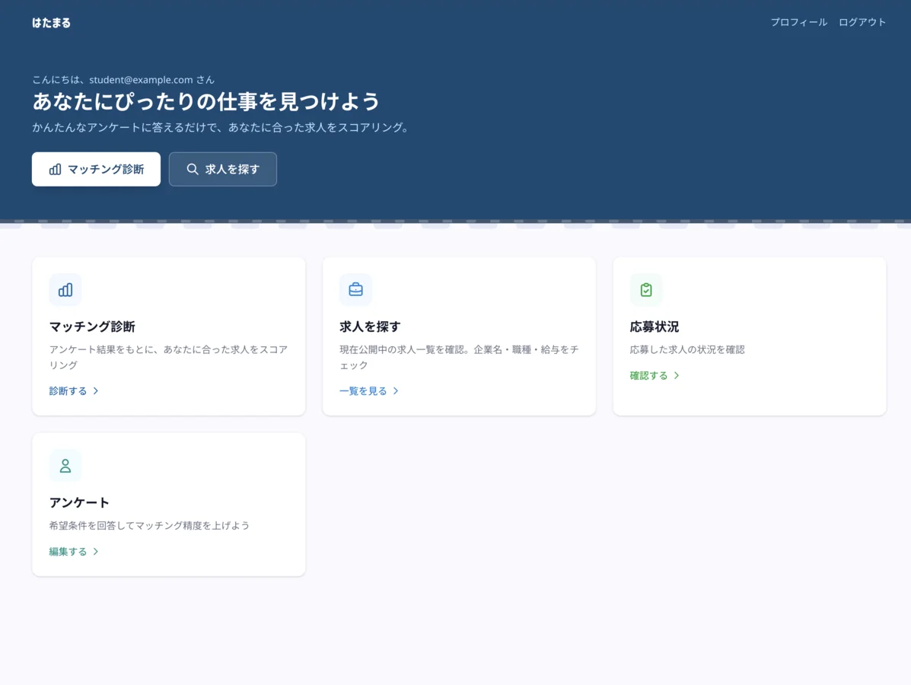Click the はたまる logo in the header
This screenshot has width=911, height=685.
click(51, 23)
